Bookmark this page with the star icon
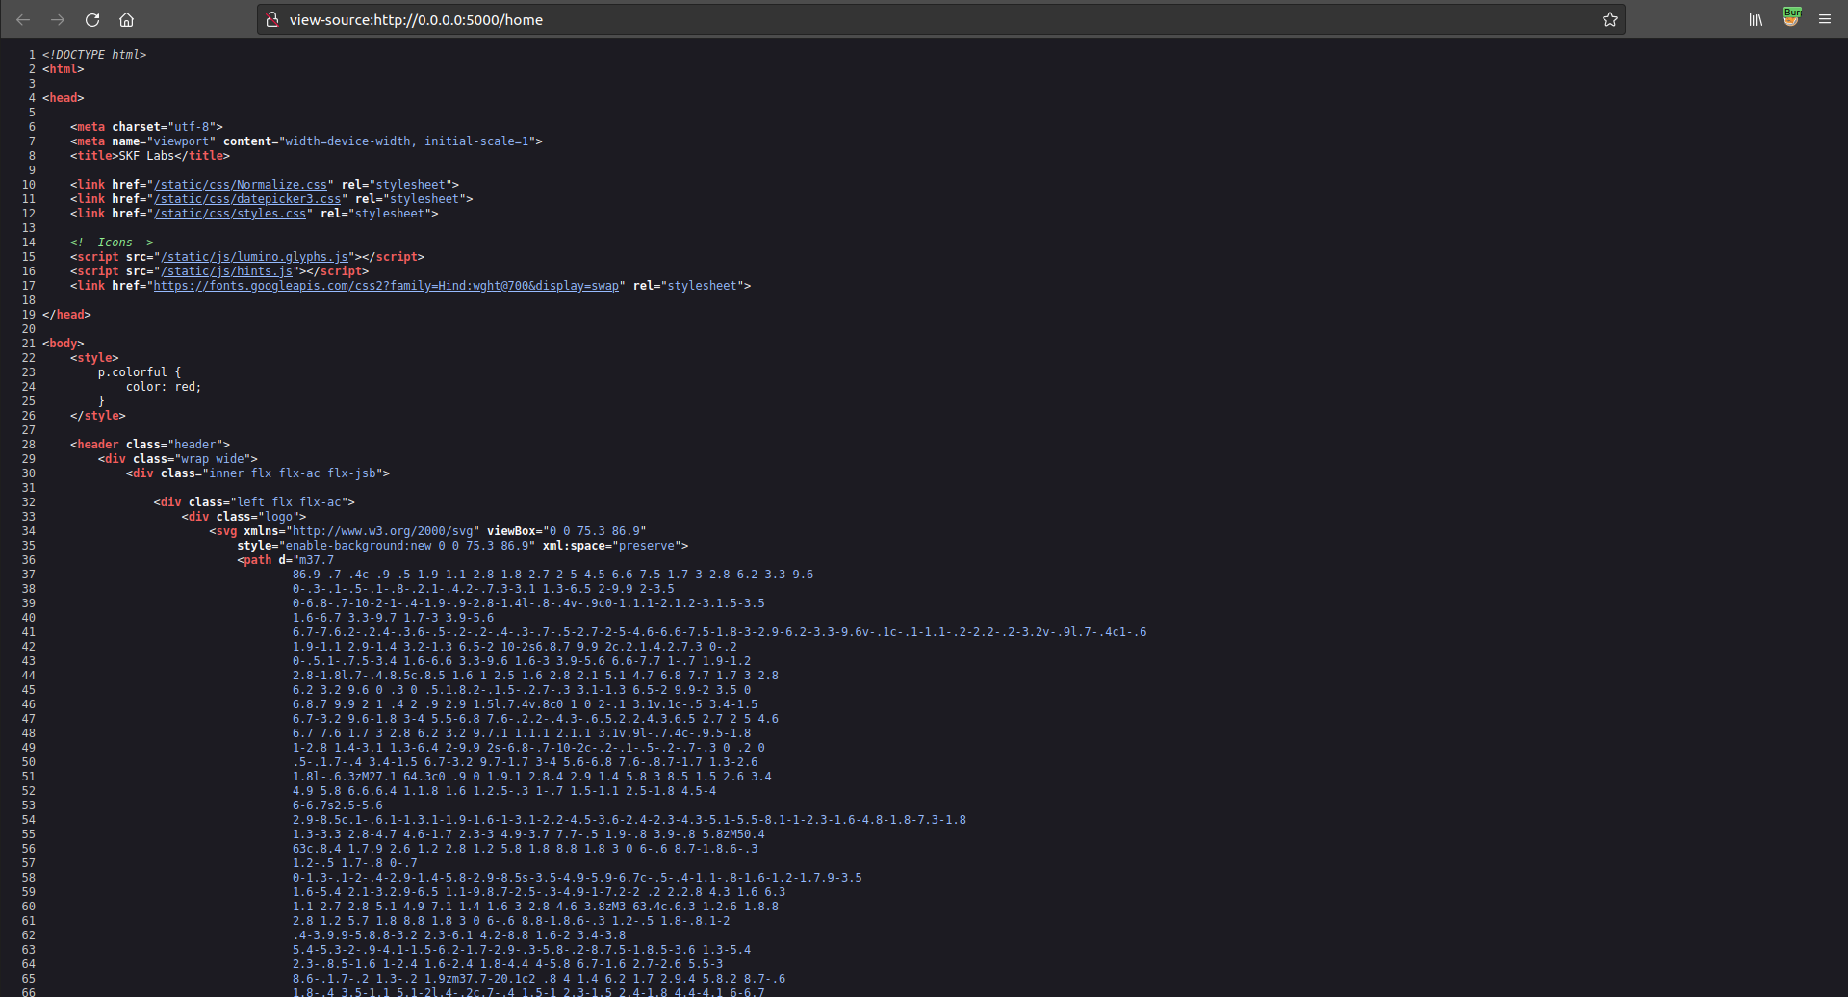The width and height of the screenshot is (1848, 997). pyautogui.click(x=1609, y=19)
